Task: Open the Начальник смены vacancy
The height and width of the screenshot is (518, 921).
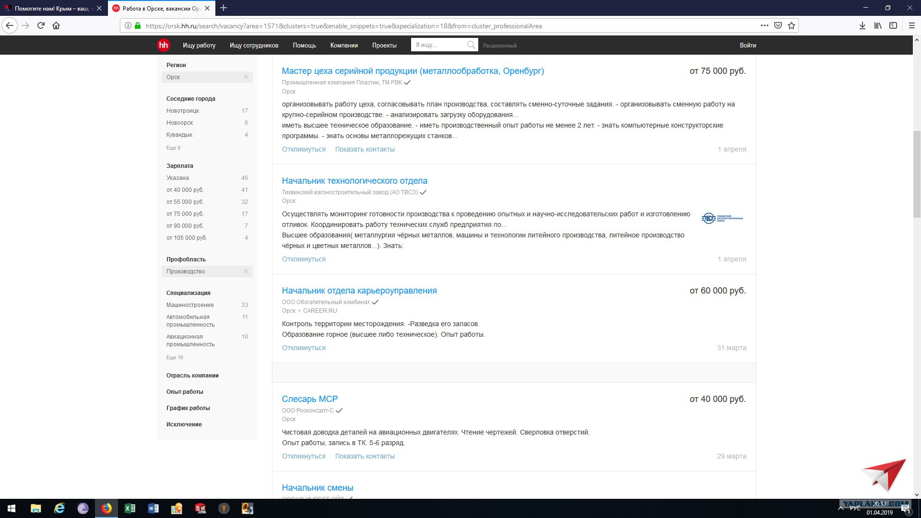Action: click(x=318, y=488)
